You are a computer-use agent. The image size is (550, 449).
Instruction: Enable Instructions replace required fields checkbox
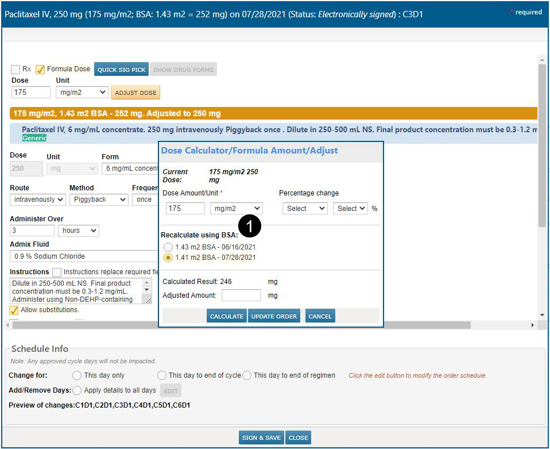click(57, 272)
